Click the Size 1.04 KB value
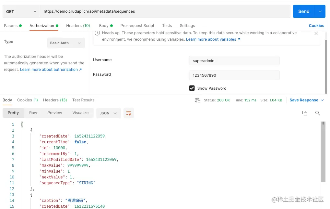Screen dimensions: 330x209 [276, 100]
